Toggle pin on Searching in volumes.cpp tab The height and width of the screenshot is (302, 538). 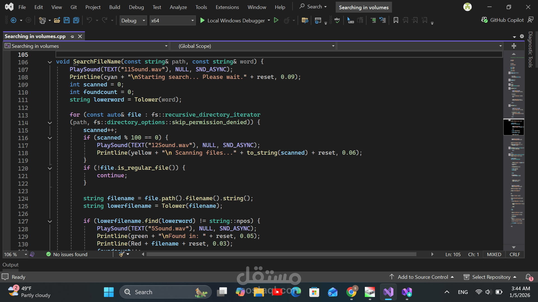coord(72,37)
